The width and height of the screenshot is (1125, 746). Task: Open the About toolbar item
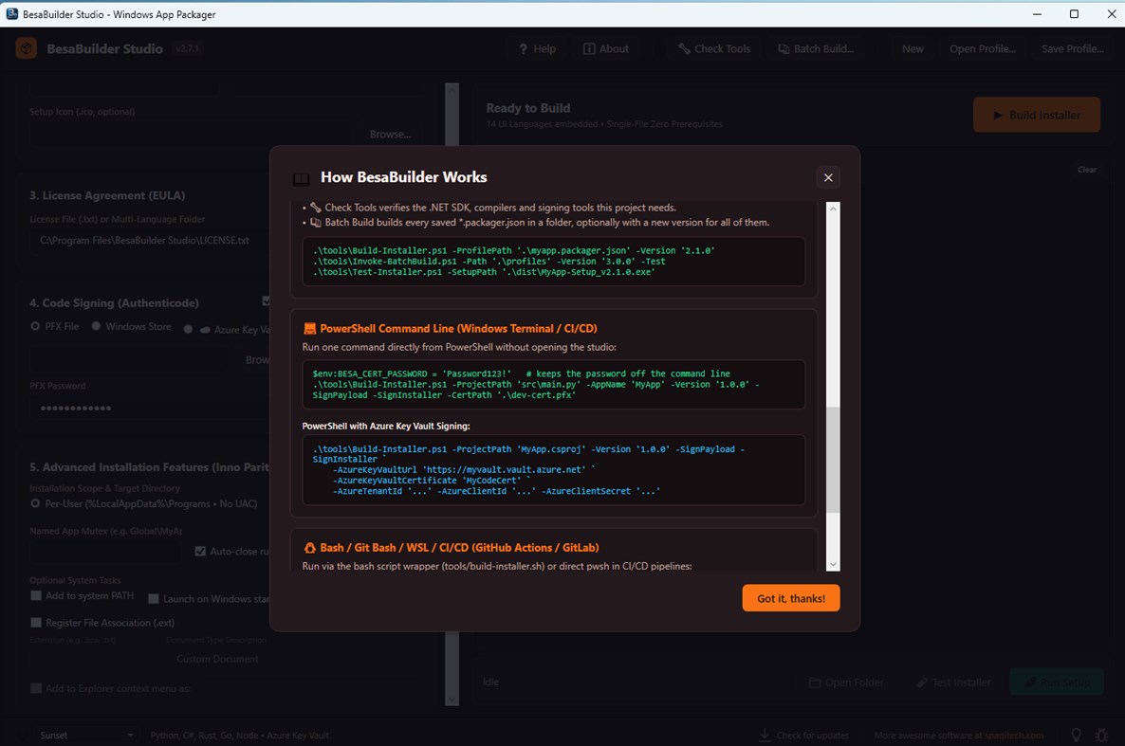click(x=606, y=48)
